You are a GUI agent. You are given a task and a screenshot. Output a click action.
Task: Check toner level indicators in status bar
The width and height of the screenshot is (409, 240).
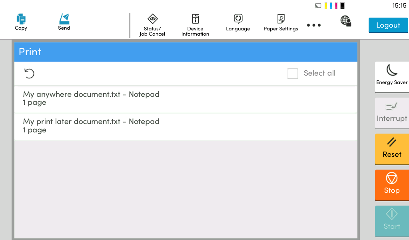(334, 6)
